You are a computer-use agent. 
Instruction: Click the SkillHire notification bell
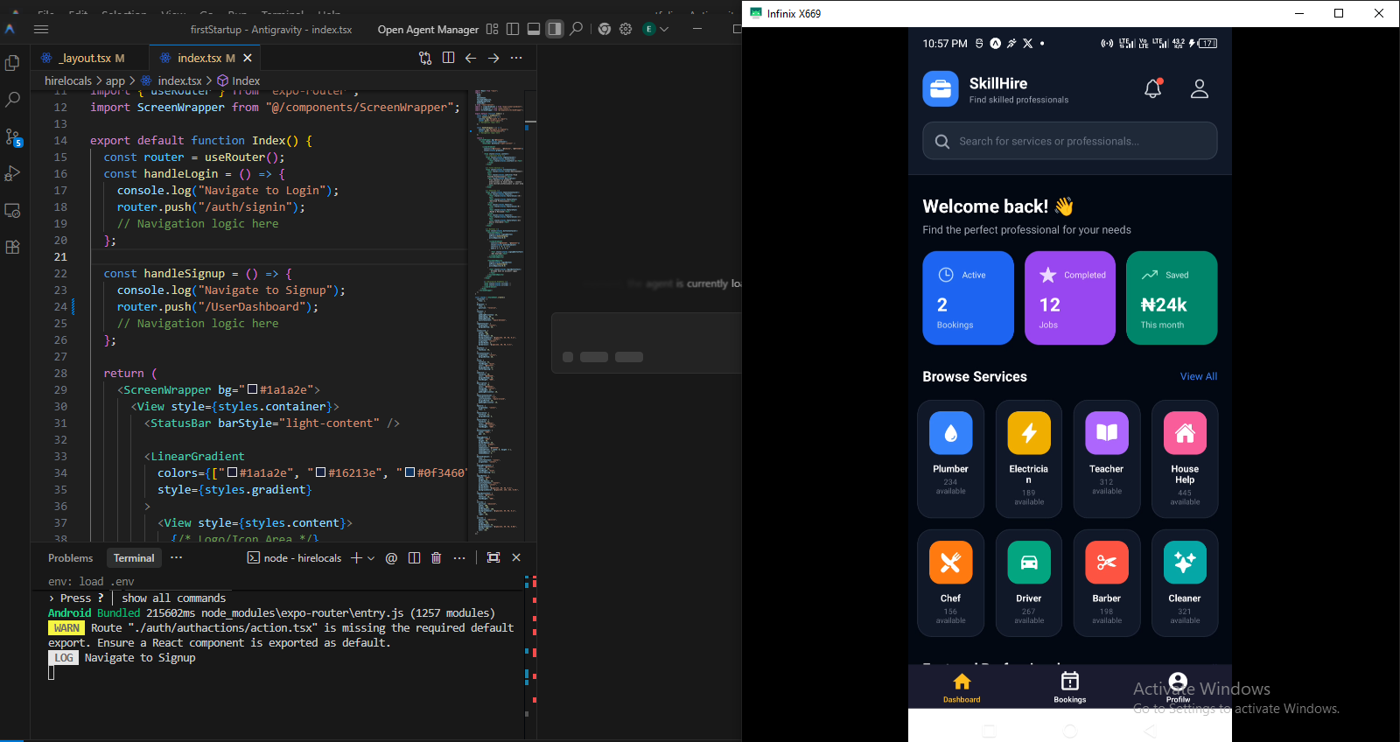click(x=1152, y=88)
